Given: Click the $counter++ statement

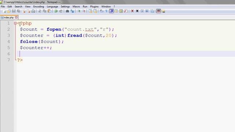Looking at the screenshot, I should tap(36, 48).
